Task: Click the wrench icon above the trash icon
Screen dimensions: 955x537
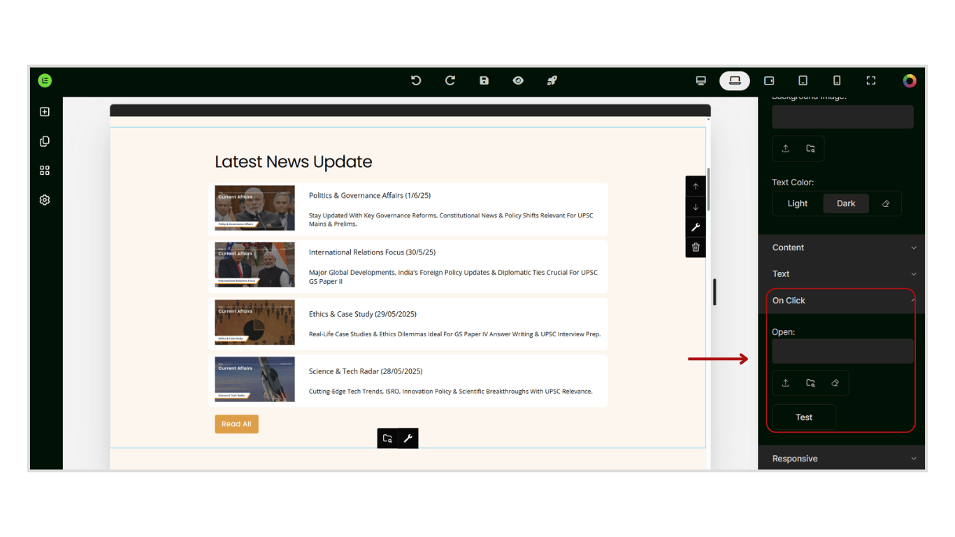Action: click(x=696, y=227)
